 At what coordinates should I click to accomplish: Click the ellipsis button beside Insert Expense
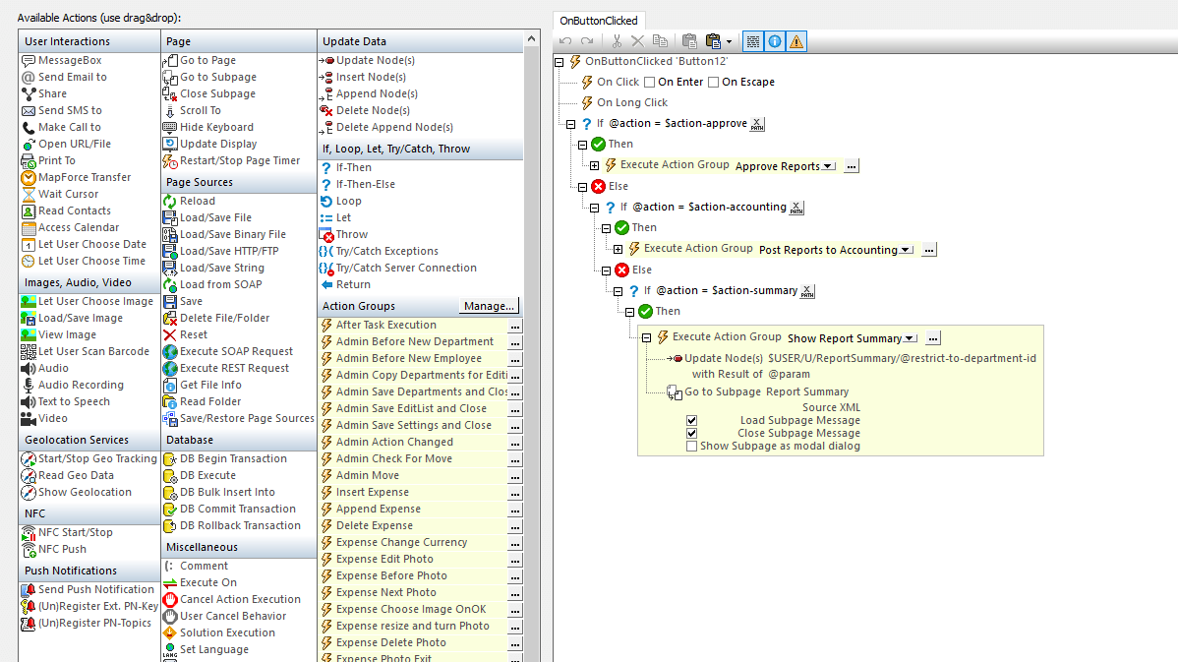pos(515,493)
